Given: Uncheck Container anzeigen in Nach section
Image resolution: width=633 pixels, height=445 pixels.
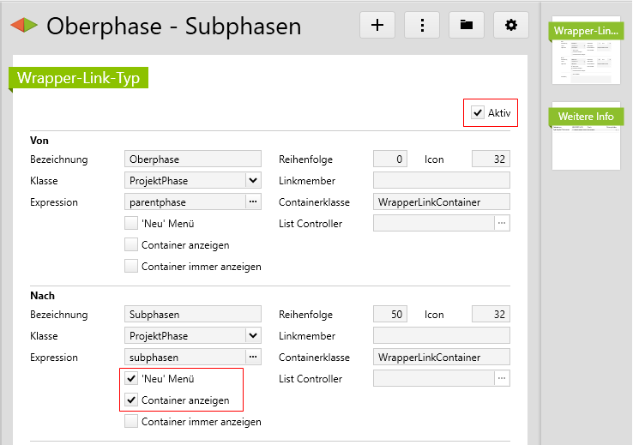Looking at the screenshot, I should pyautogui.click(x=131, y=400).
